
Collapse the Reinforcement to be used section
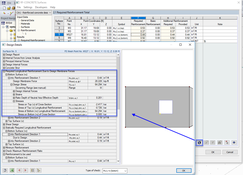coord(4,154)
